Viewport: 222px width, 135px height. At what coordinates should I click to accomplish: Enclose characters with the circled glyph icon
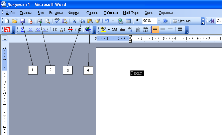[145, 30]
